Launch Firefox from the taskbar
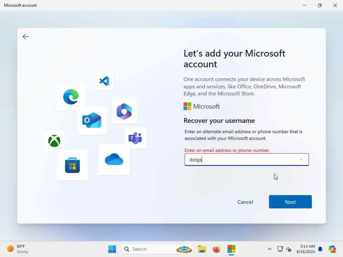343x257 pixels. coord(216,249)
